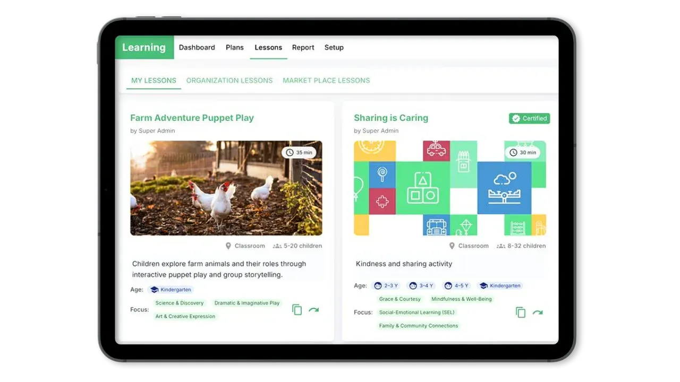Select the Lessons menu item
The image size is (680, 382).
pyautogui.click(x=268, y=47)
